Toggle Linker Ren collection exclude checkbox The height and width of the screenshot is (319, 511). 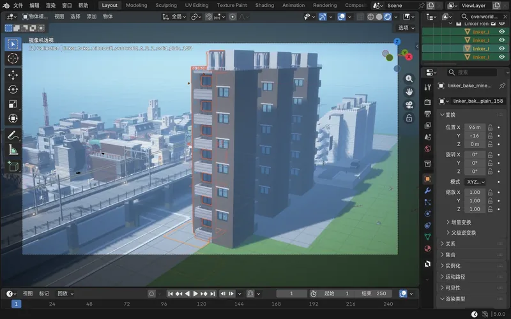tap(493, 24)
